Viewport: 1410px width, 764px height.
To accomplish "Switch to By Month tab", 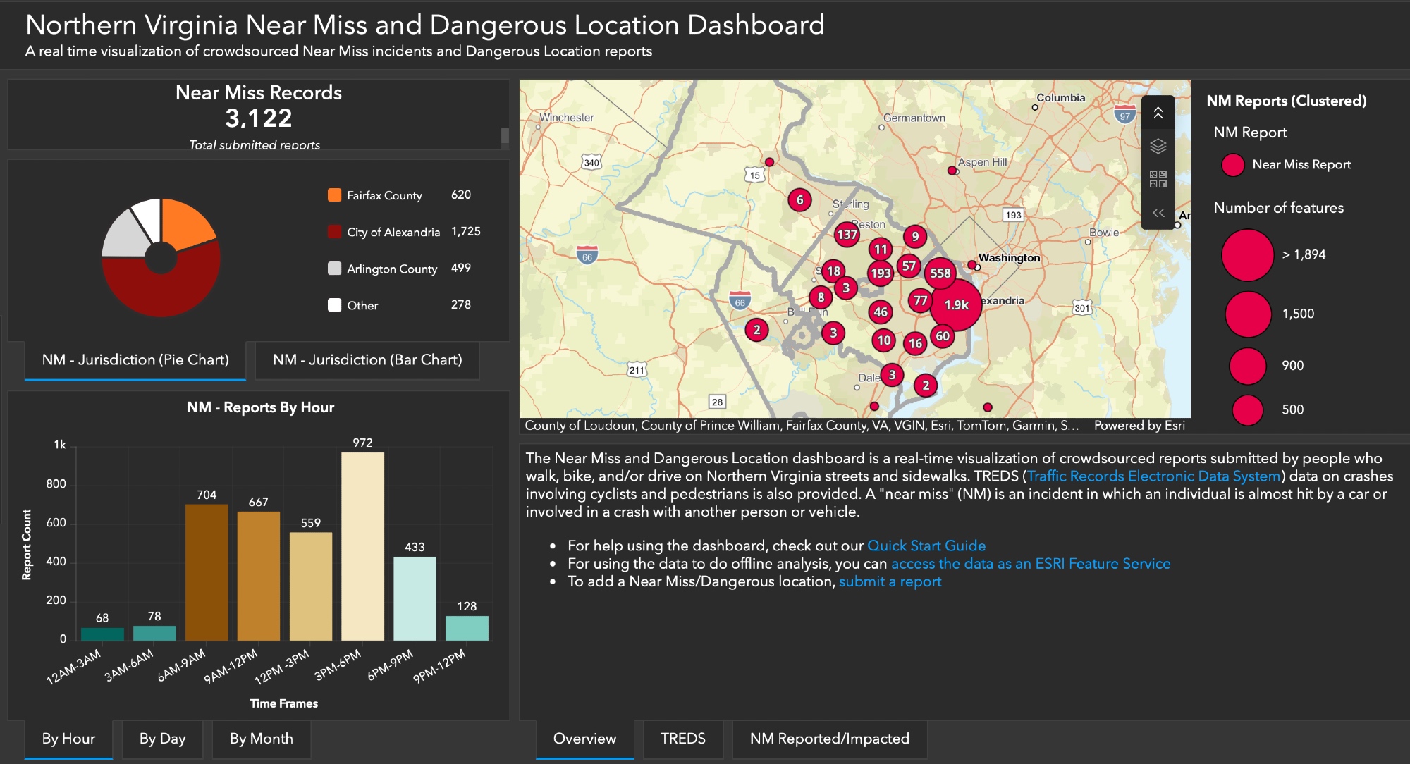I will pos(261,739).
